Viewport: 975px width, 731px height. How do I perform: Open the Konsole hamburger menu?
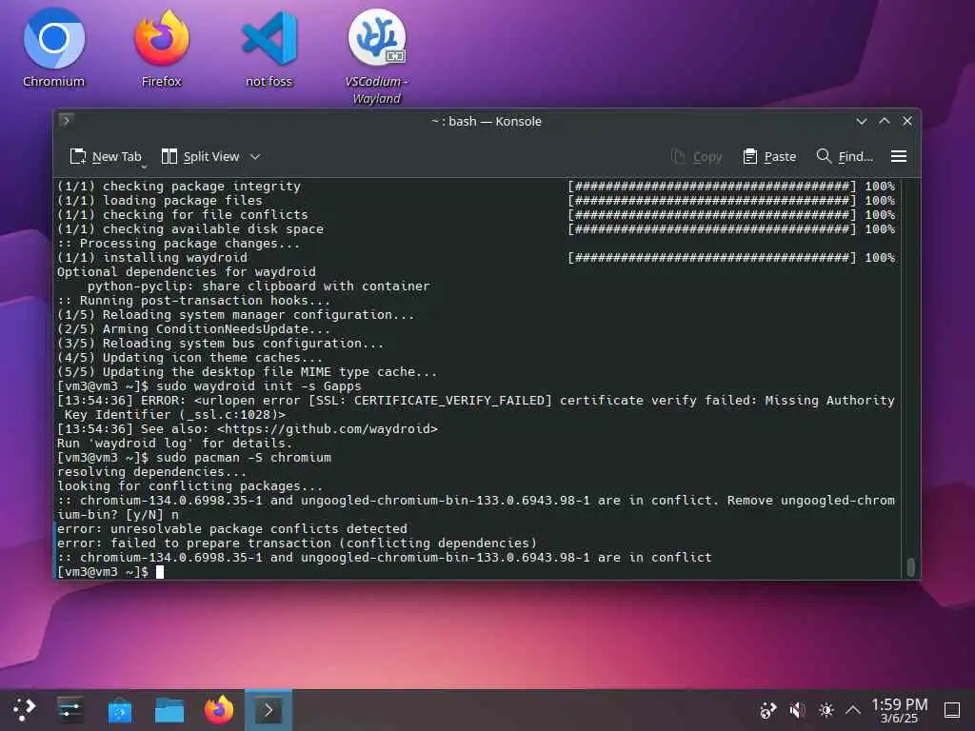click(x=899, y=157)
